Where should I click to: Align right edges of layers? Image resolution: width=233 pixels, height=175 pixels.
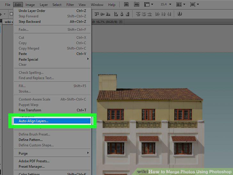[x=127, y=14]
